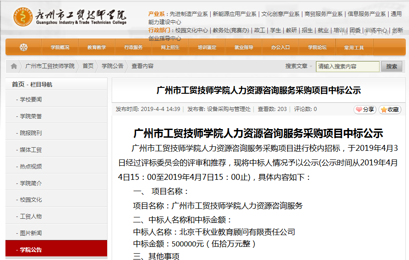
Task: Click 文化创意产业系 link
Action: [x=281, y=14]
